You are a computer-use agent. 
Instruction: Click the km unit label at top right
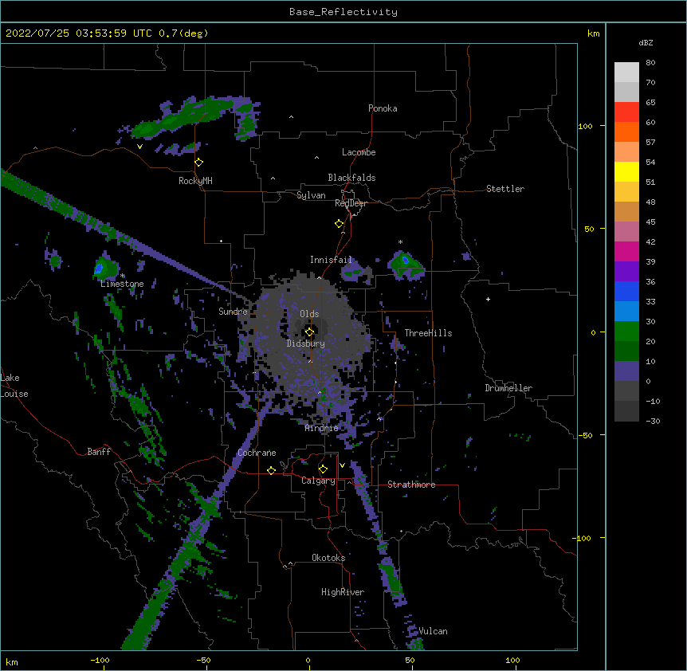(x=594, y=33)
